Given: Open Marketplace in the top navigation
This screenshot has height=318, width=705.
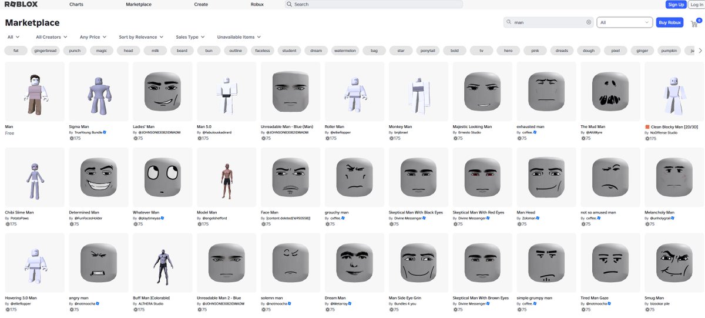Looking at the screenshot, I should (139, 4).
